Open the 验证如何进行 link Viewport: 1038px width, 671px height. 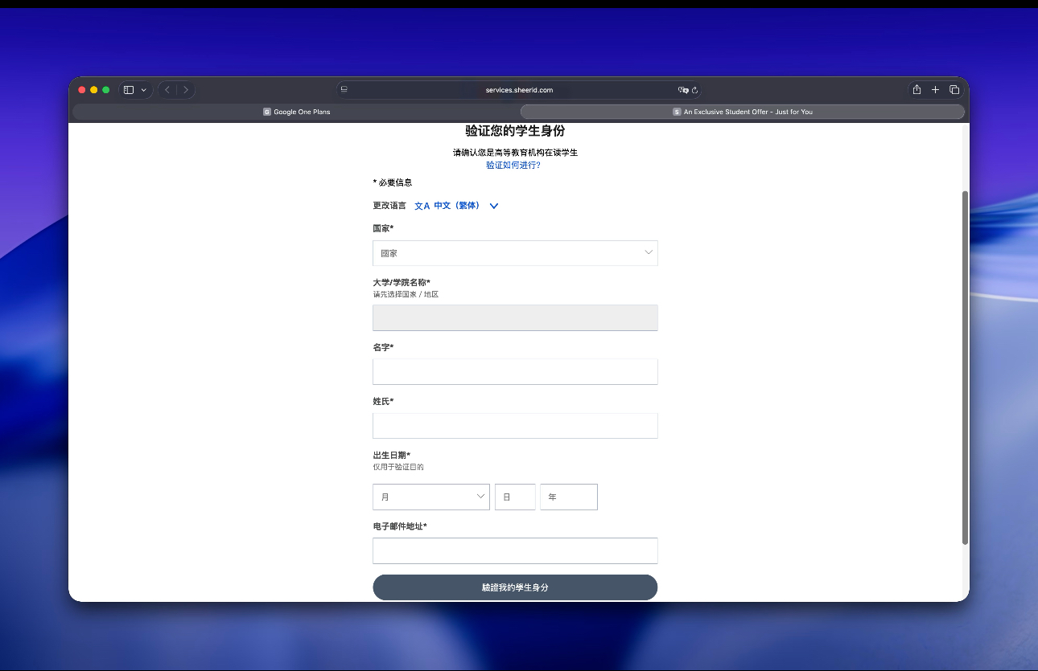[x=513, y=165]
